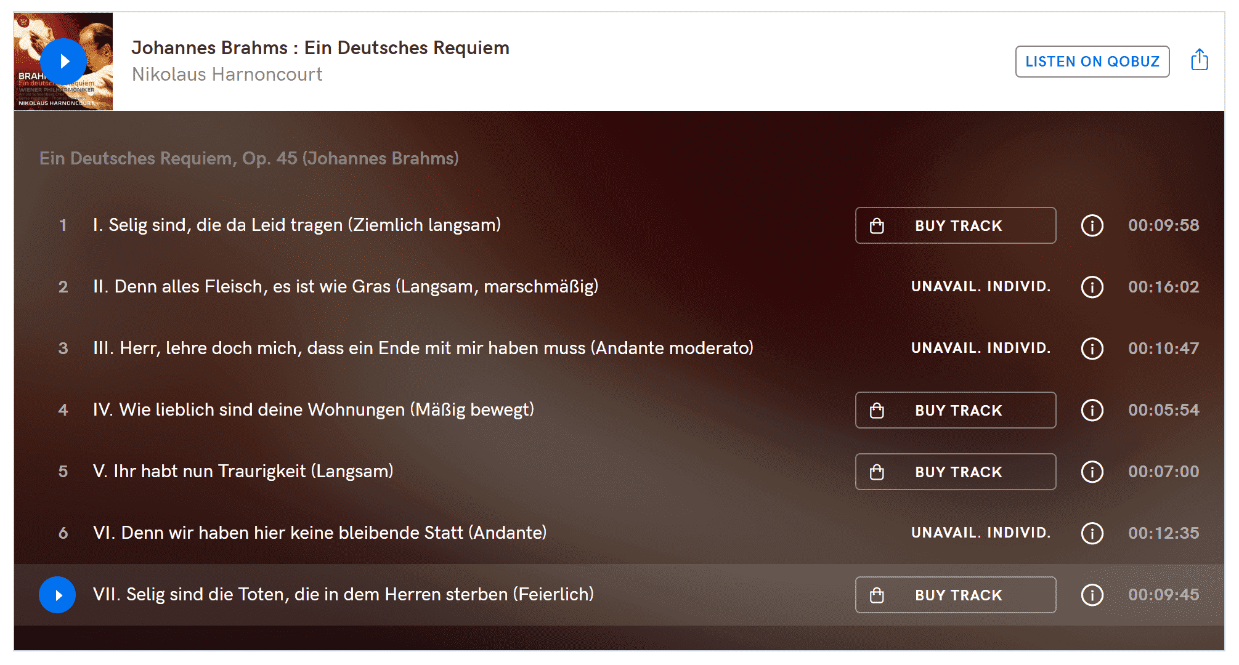View info for track 4 Wie lieblich
This screenshot has height=665, width=1239.
pos(1092,410)
